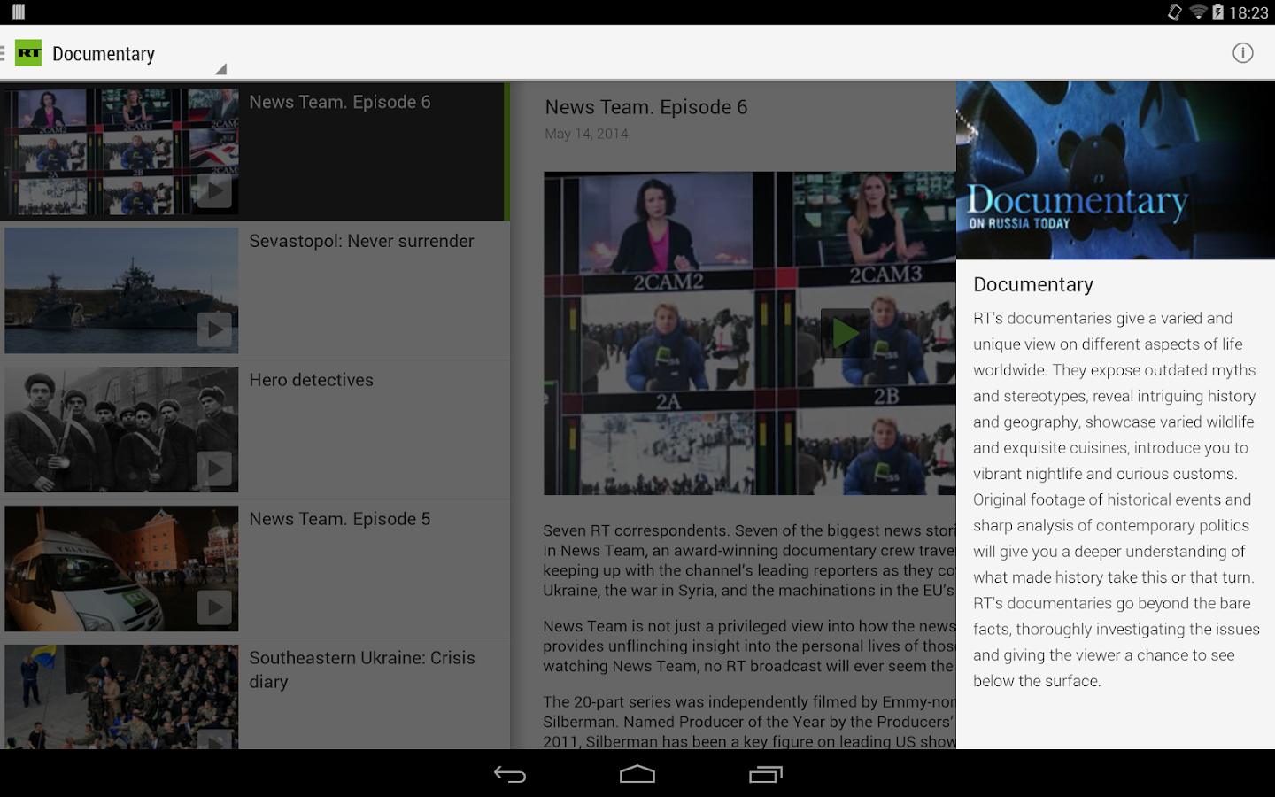Image resolution: width=1275 pixels, height=797 pixels.
Task: Select the Southeastern Ukraine crowd thumbnail
Action: [121, 697]
